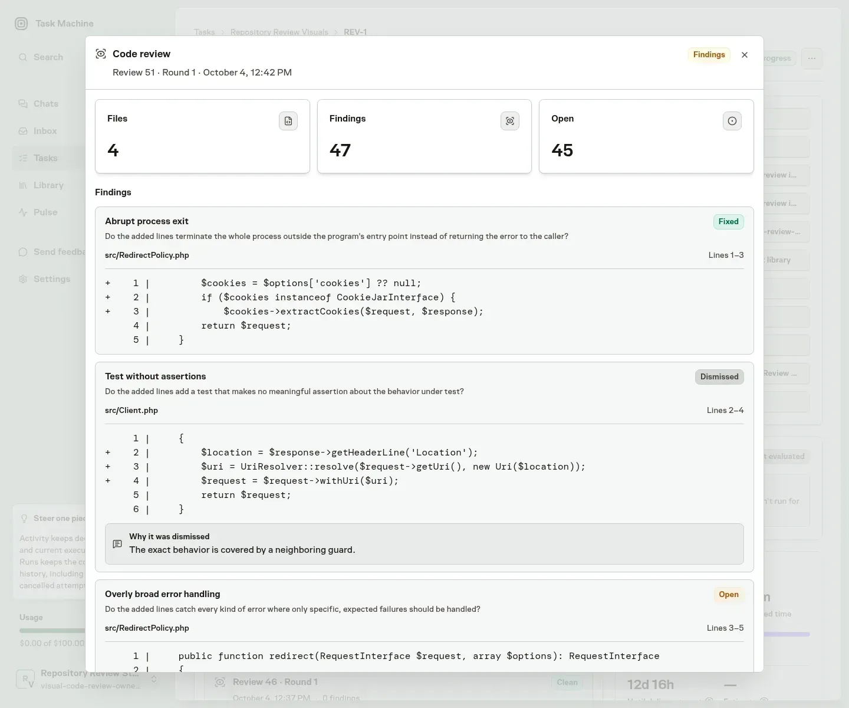Open the Inbox section in sidebar

[48, 131]
